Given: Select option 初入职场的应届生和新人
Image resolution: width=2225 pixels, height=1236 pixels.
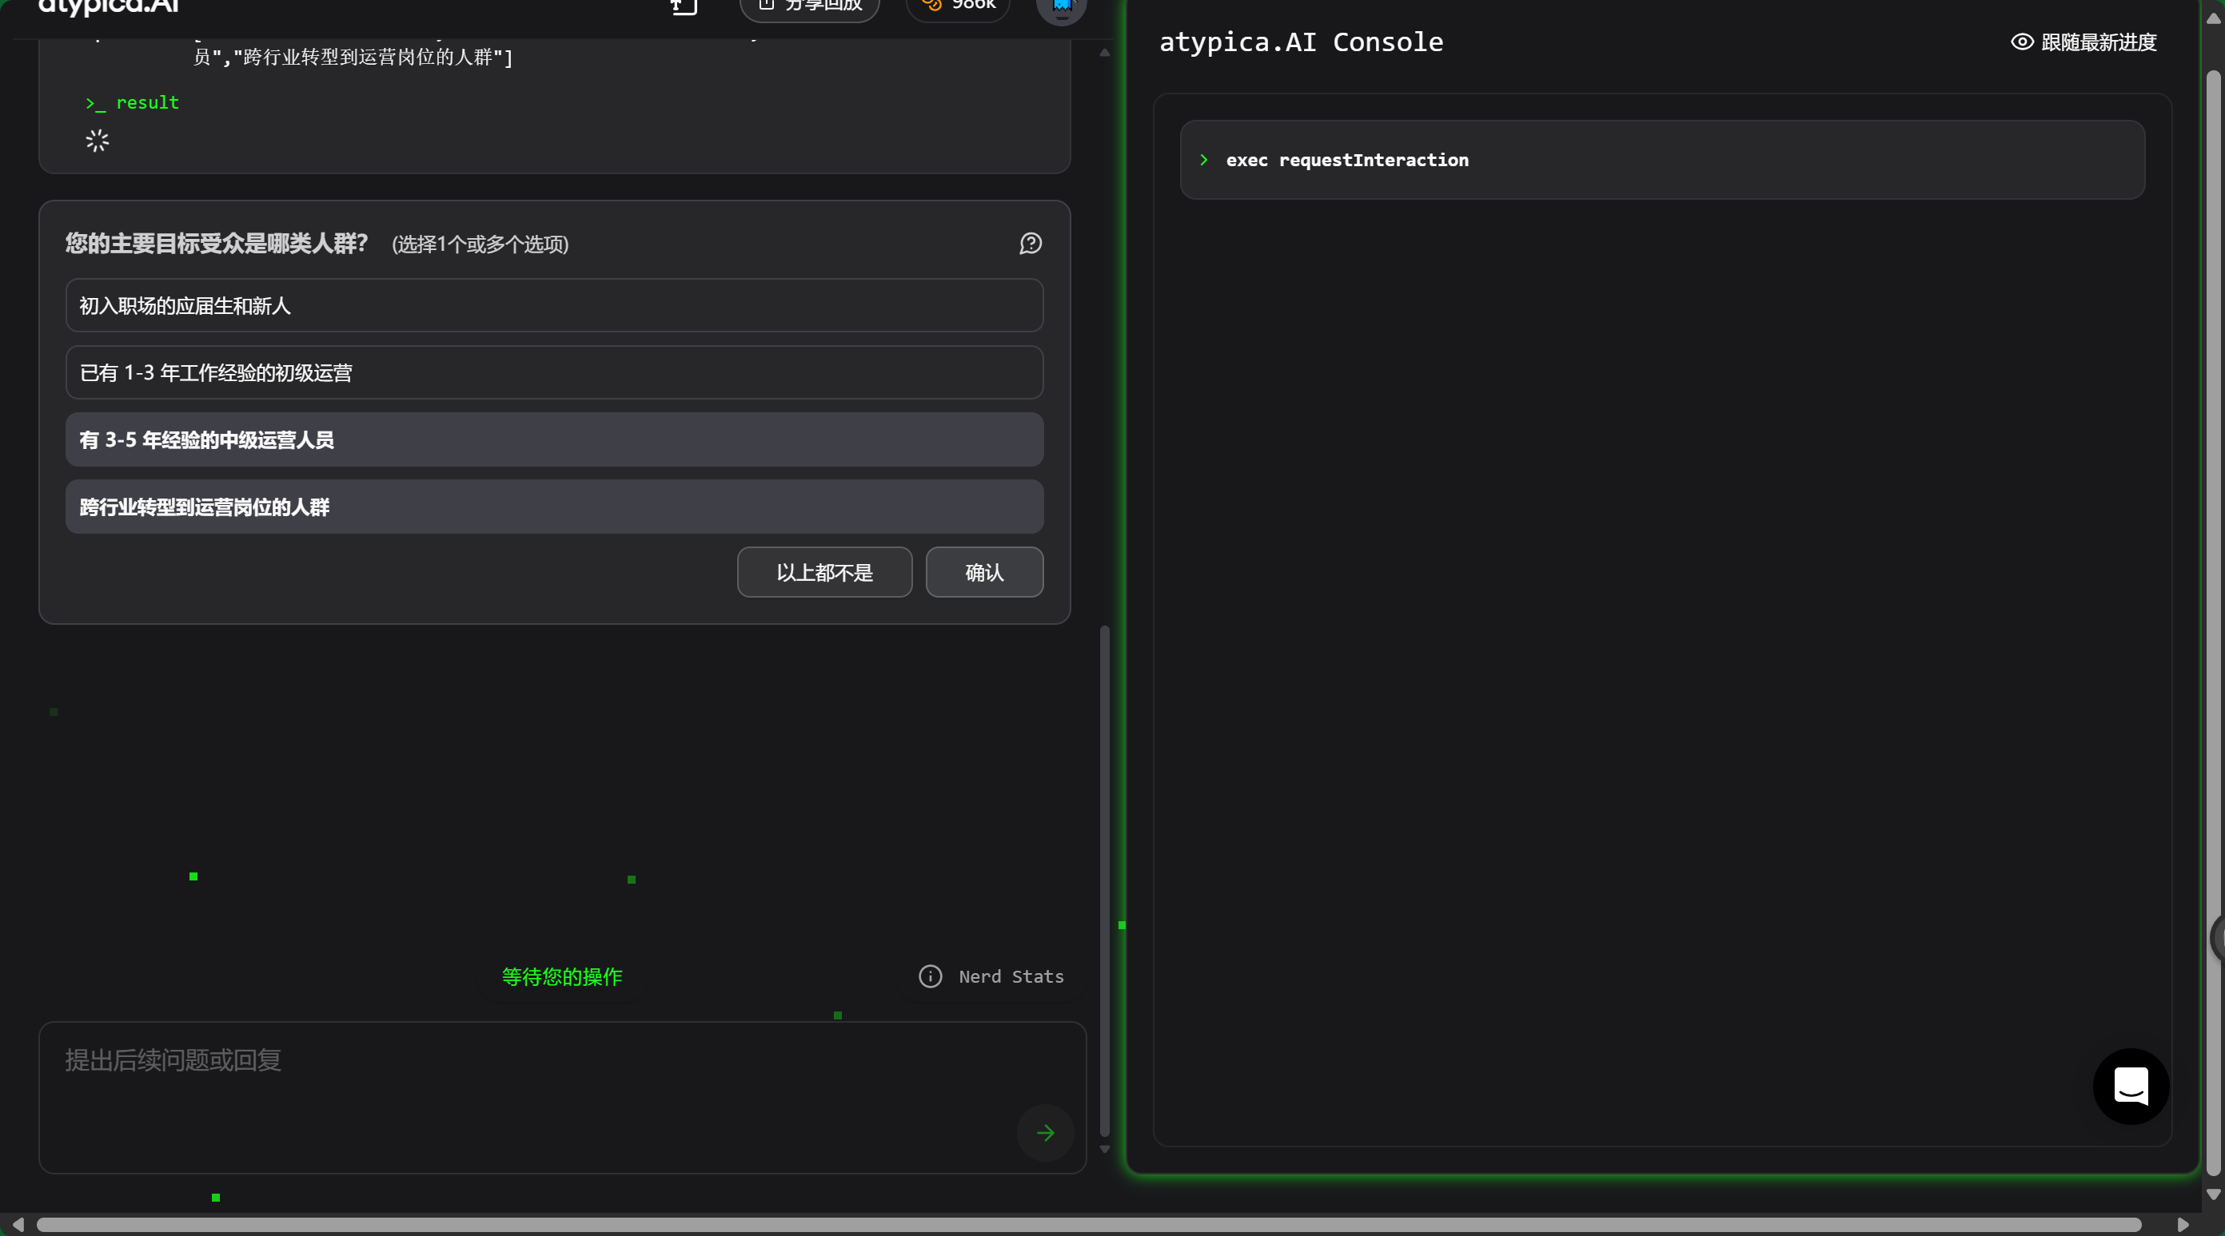Looking at the screenshot, I should (554, 305).
